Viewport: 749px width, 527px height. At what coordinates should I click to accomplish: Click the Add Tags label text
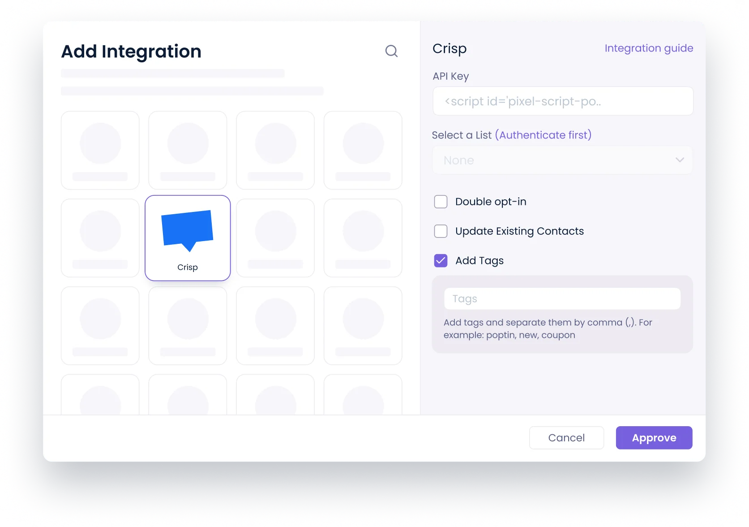point(479,261)
